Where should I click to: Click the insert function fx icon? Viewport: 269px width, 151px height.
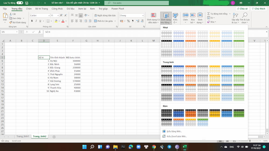pyautogui.click(x=40, y=32)
